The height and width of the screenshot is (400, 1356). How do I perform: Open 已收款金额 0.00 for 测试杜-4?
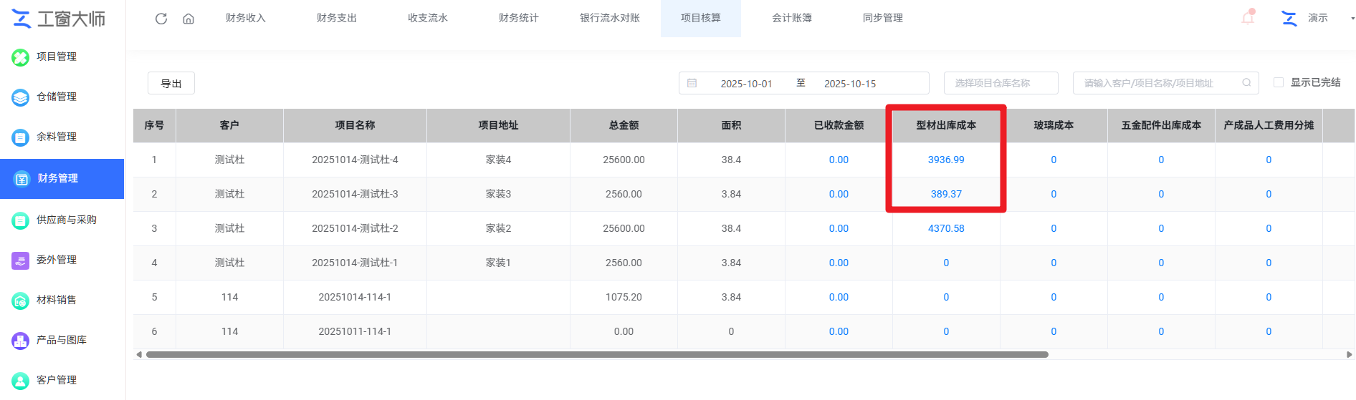point(839,160)
